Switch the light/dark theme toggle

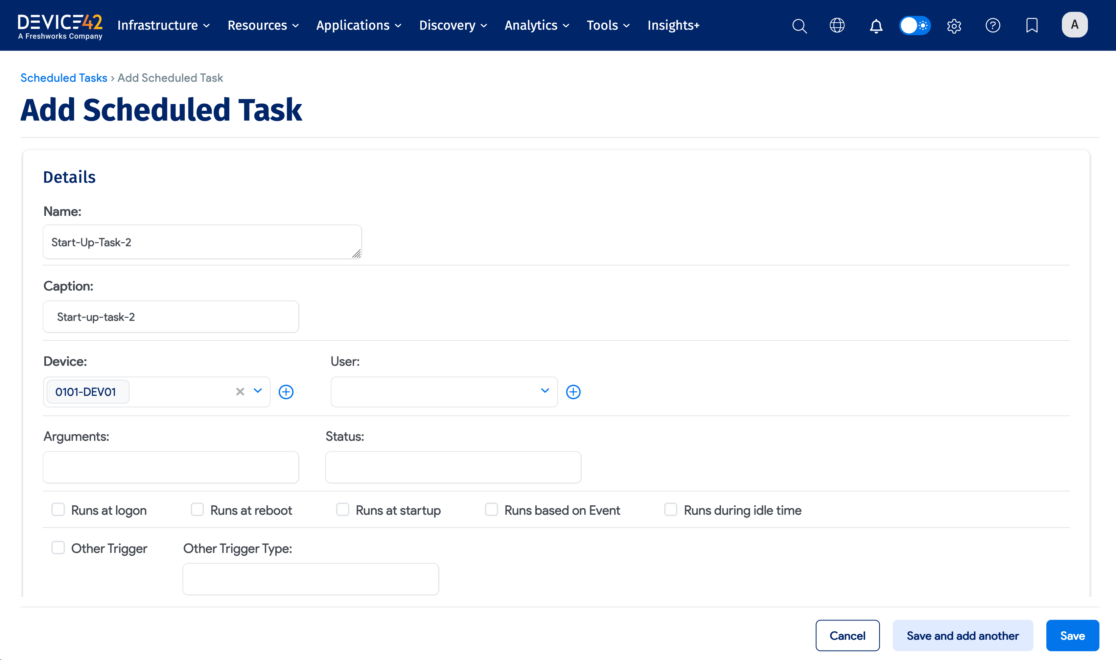click(x=914, y=25)
